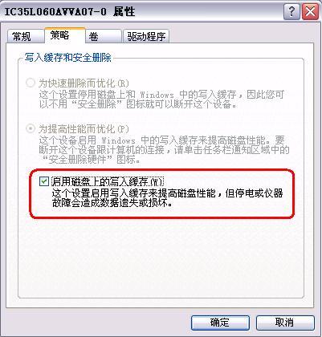Viewport: 322px width, 337px height.
Task: Click the empty area below the red highlight
Action: coord(161,257)
